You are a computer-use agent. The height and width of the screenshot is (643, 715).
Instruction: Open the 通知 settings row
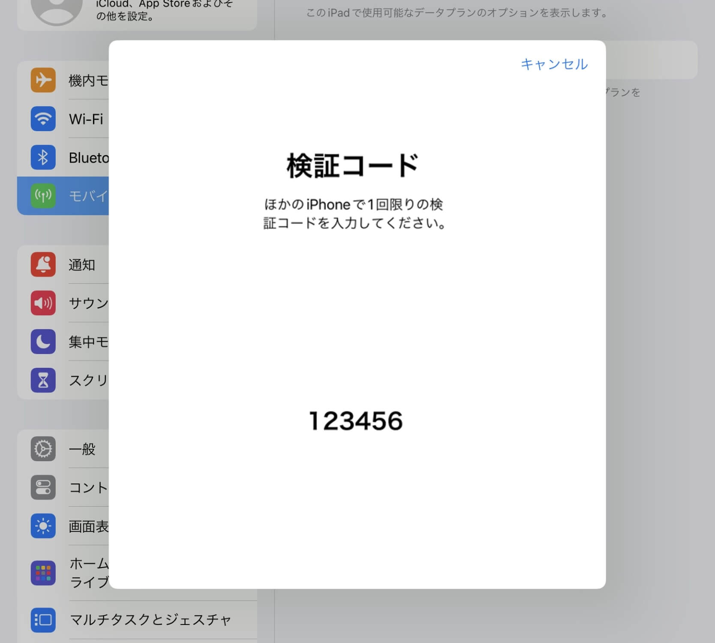82,265
